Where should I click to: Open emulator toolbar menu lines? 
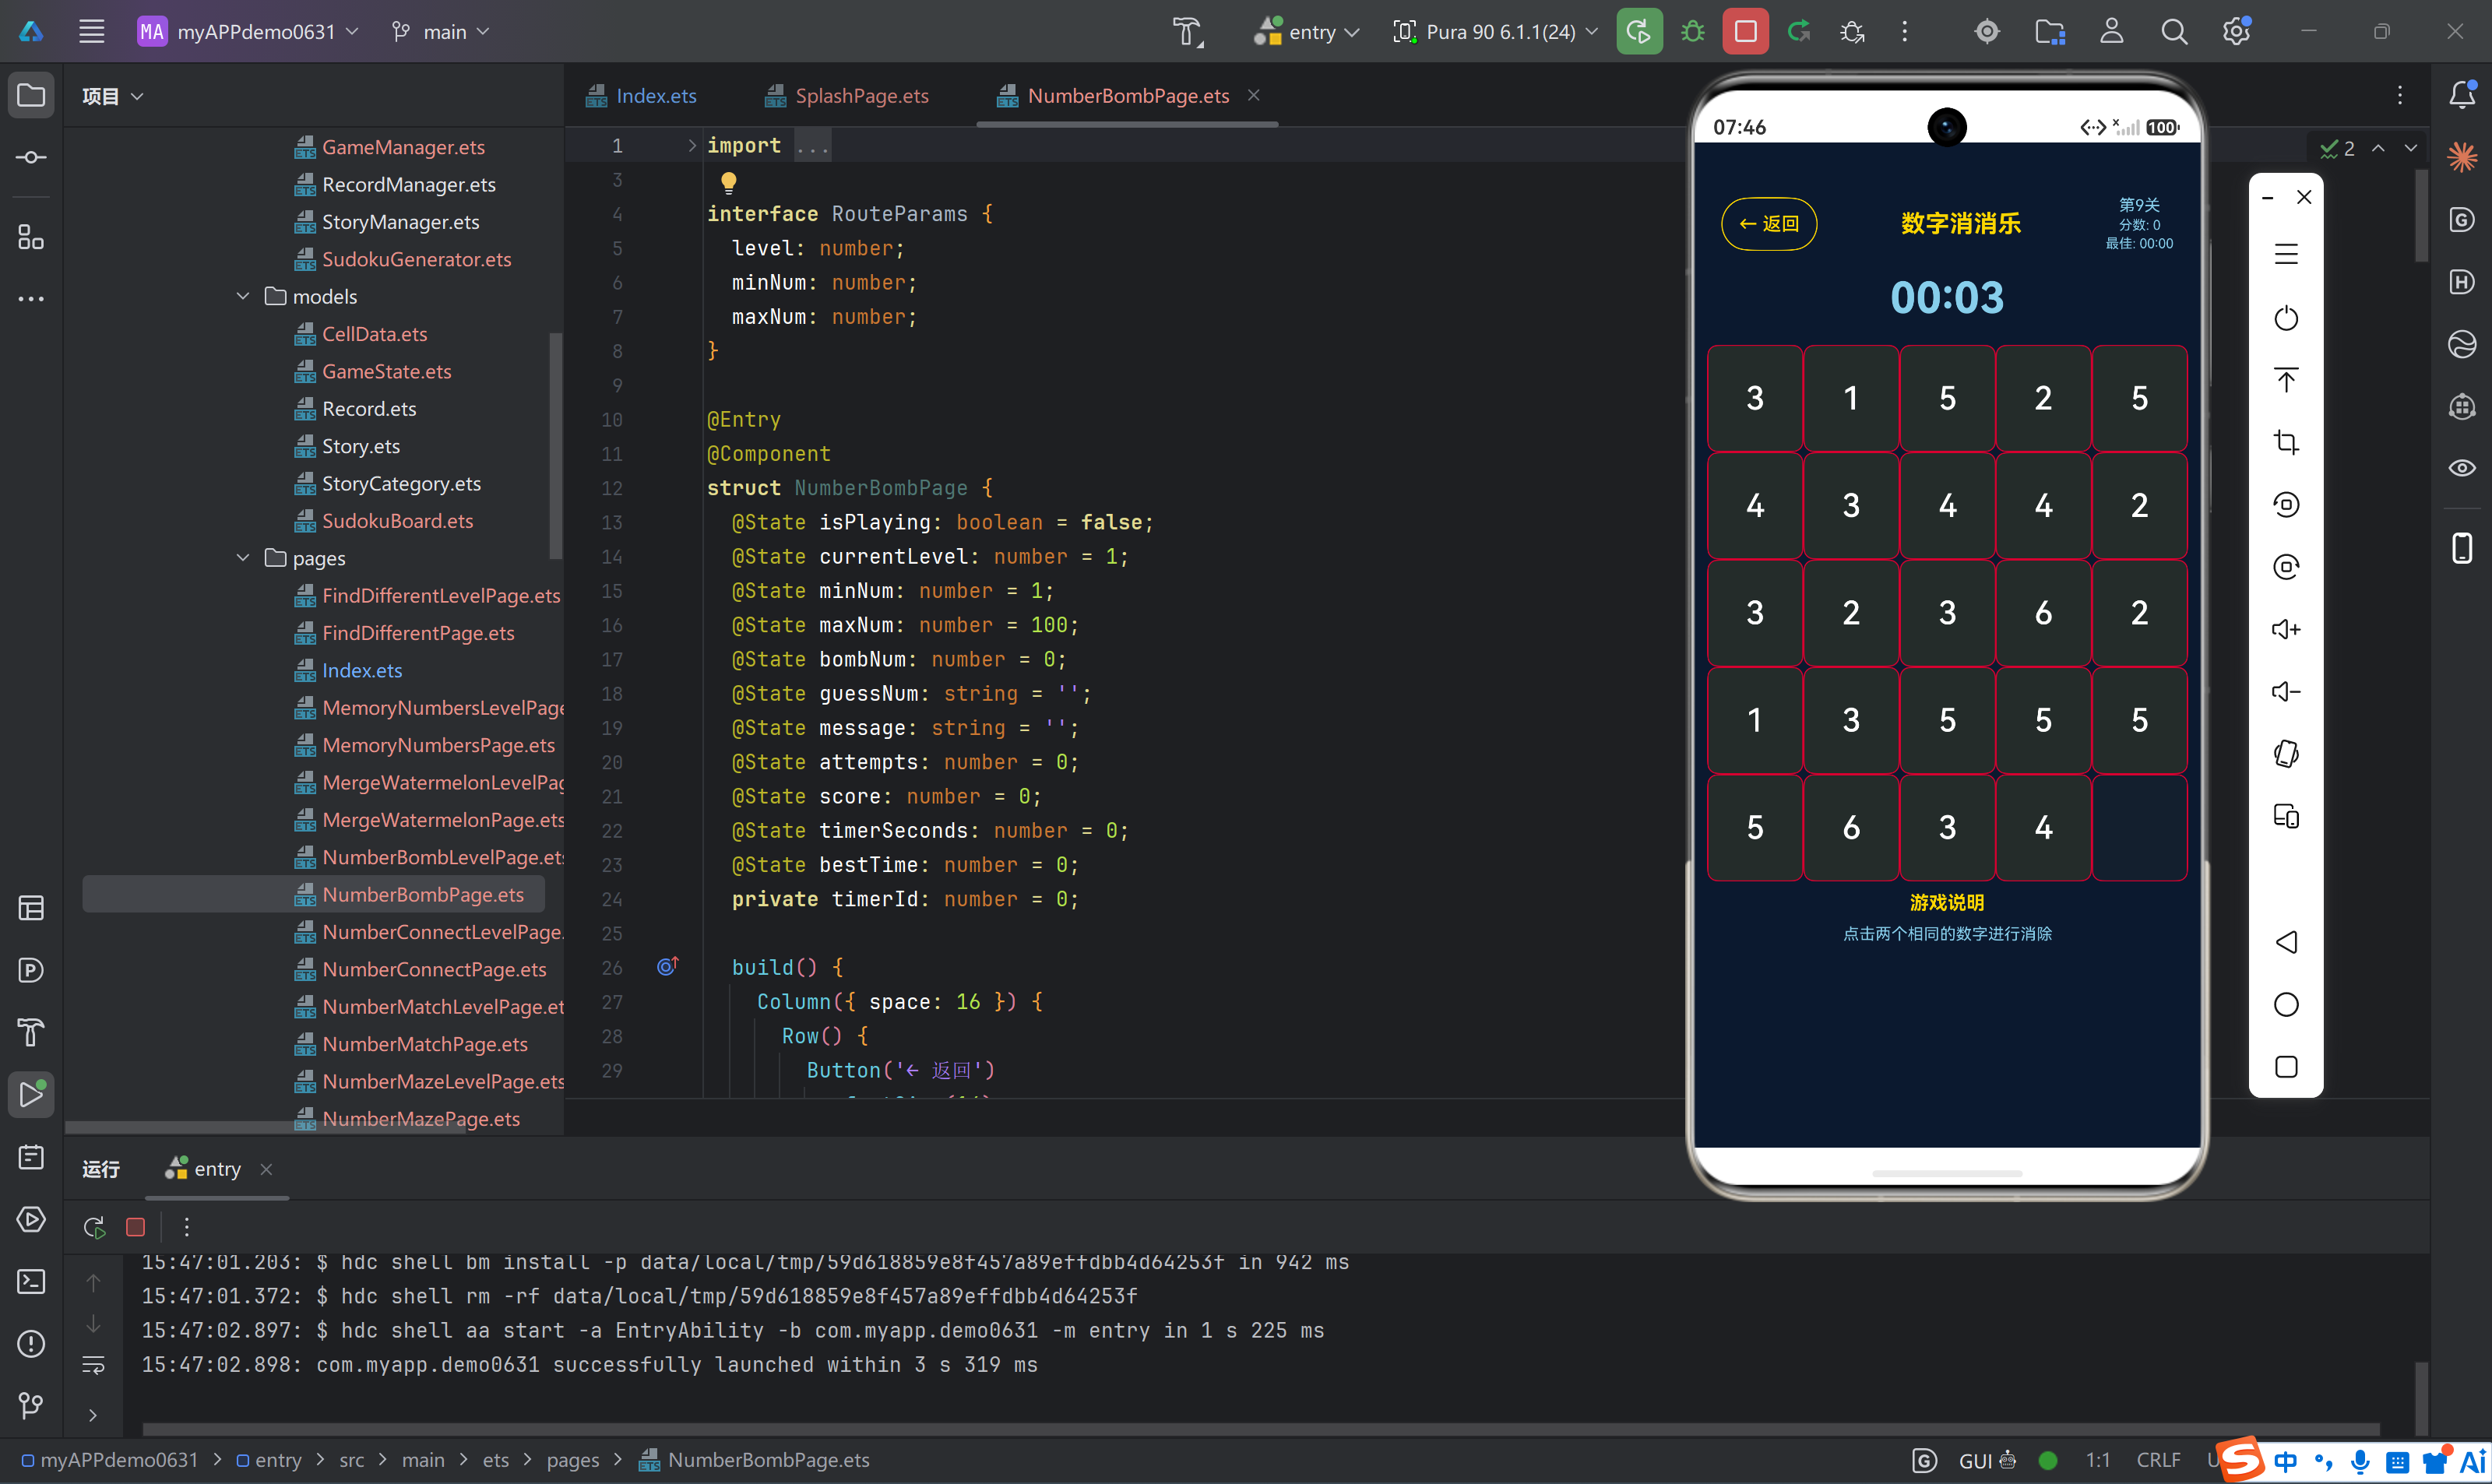[2286, 254]
